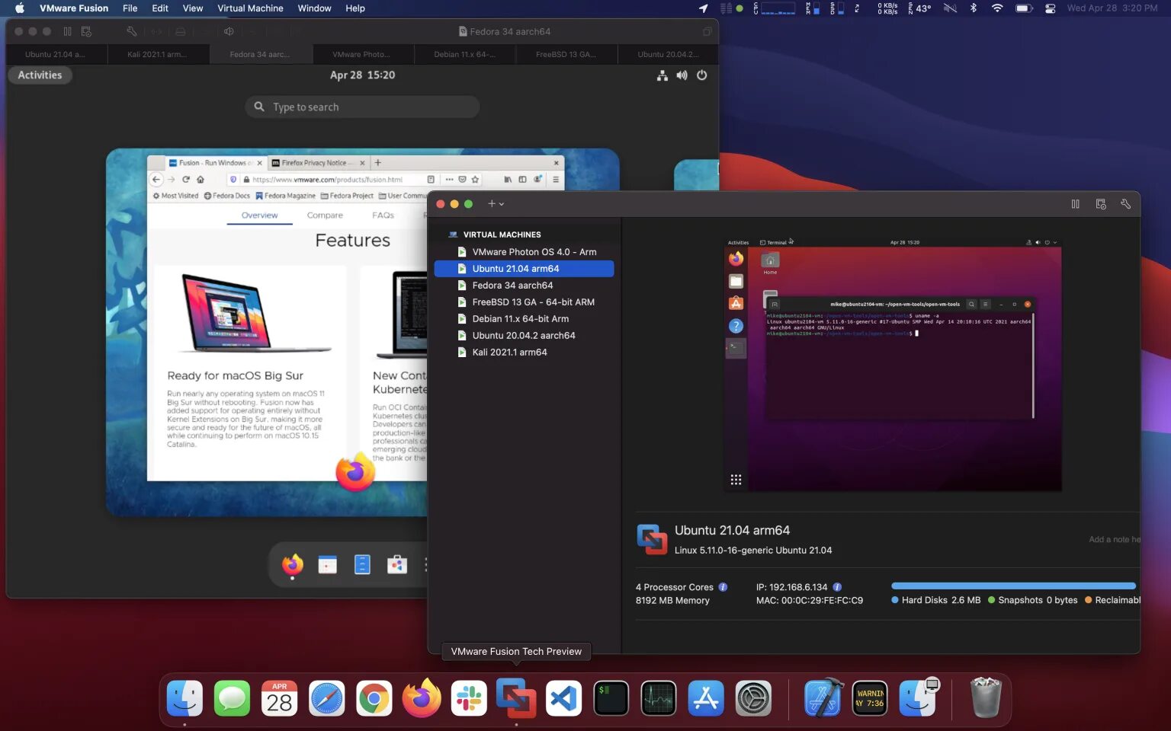Click the Hard Disks usage bar
Viewport: 1171px width, 731px height.
(x=1014, y=586)
